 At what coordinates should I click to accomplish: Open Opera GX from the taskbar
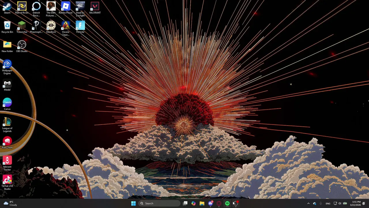[x=219, y=203]
